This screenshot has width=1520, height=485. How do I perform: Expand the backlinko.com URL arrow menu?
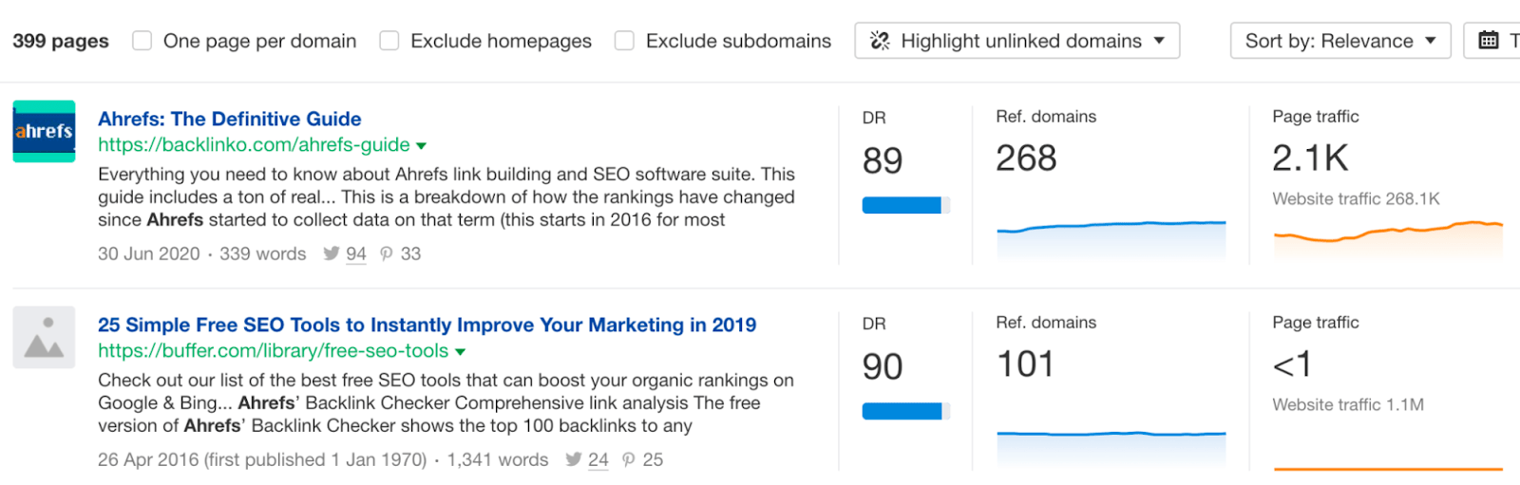coord(422,146)
